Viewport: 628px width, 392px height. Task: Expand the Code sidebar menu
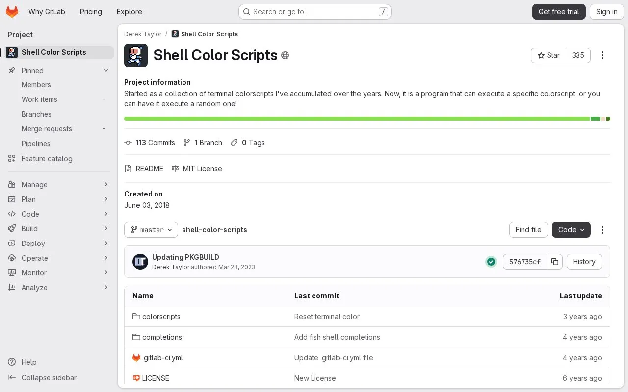pos(59,214)
